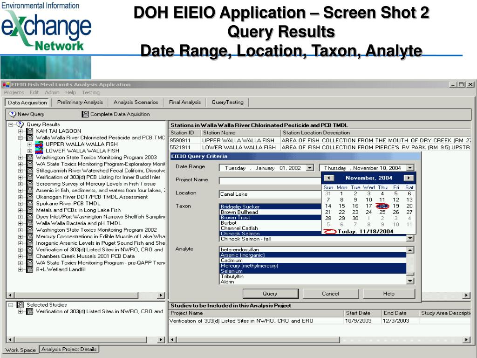Click the Query Results root node icon
477x358 pixels.
[x=20, y=124]
